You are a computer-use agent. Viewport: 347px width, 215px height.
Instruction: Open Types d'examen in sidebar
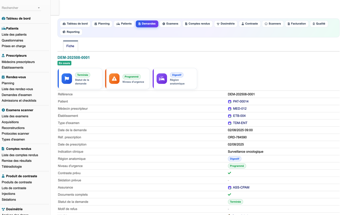[13, 139]
